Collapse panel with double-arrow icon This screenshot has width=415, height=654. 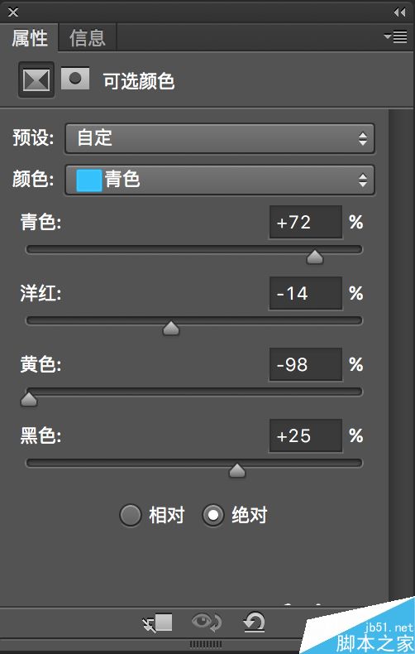[x=399, y=12]
